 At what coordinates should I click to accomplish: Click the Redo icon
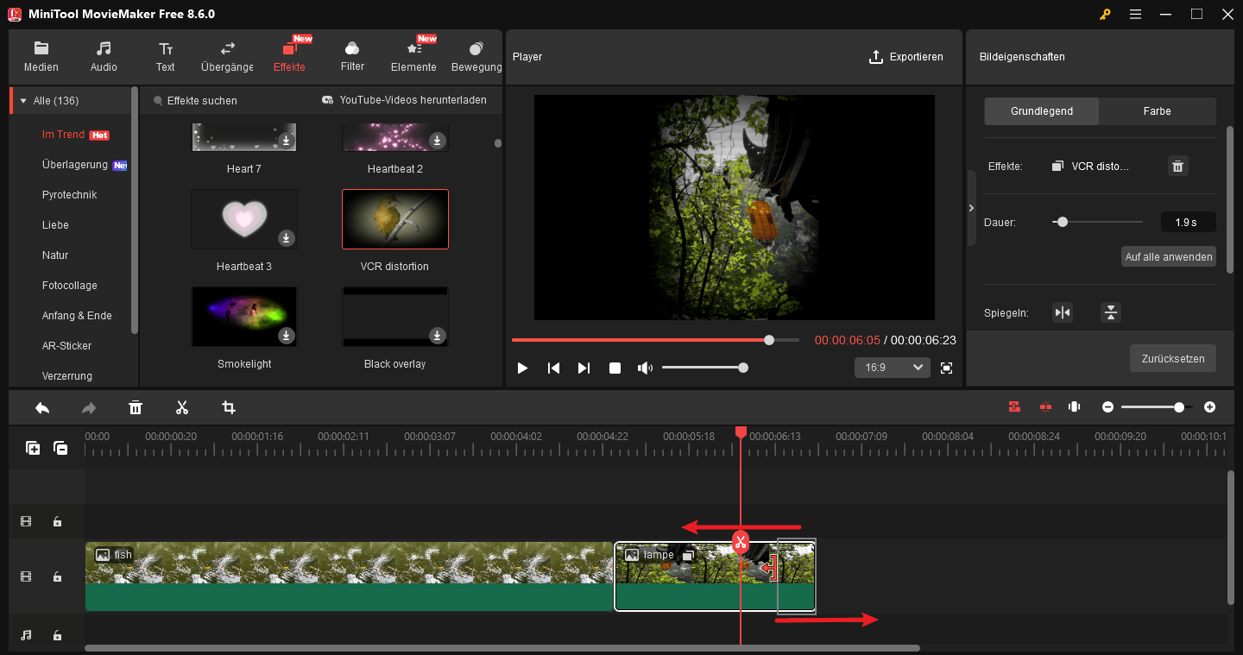tap(88, 406)
